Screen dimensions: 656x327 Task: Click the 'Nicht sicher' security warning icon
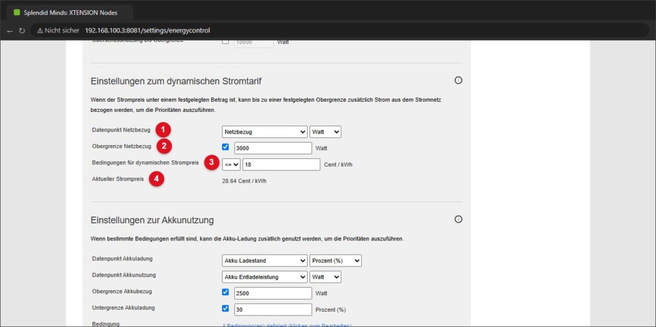tap(40, 31)
